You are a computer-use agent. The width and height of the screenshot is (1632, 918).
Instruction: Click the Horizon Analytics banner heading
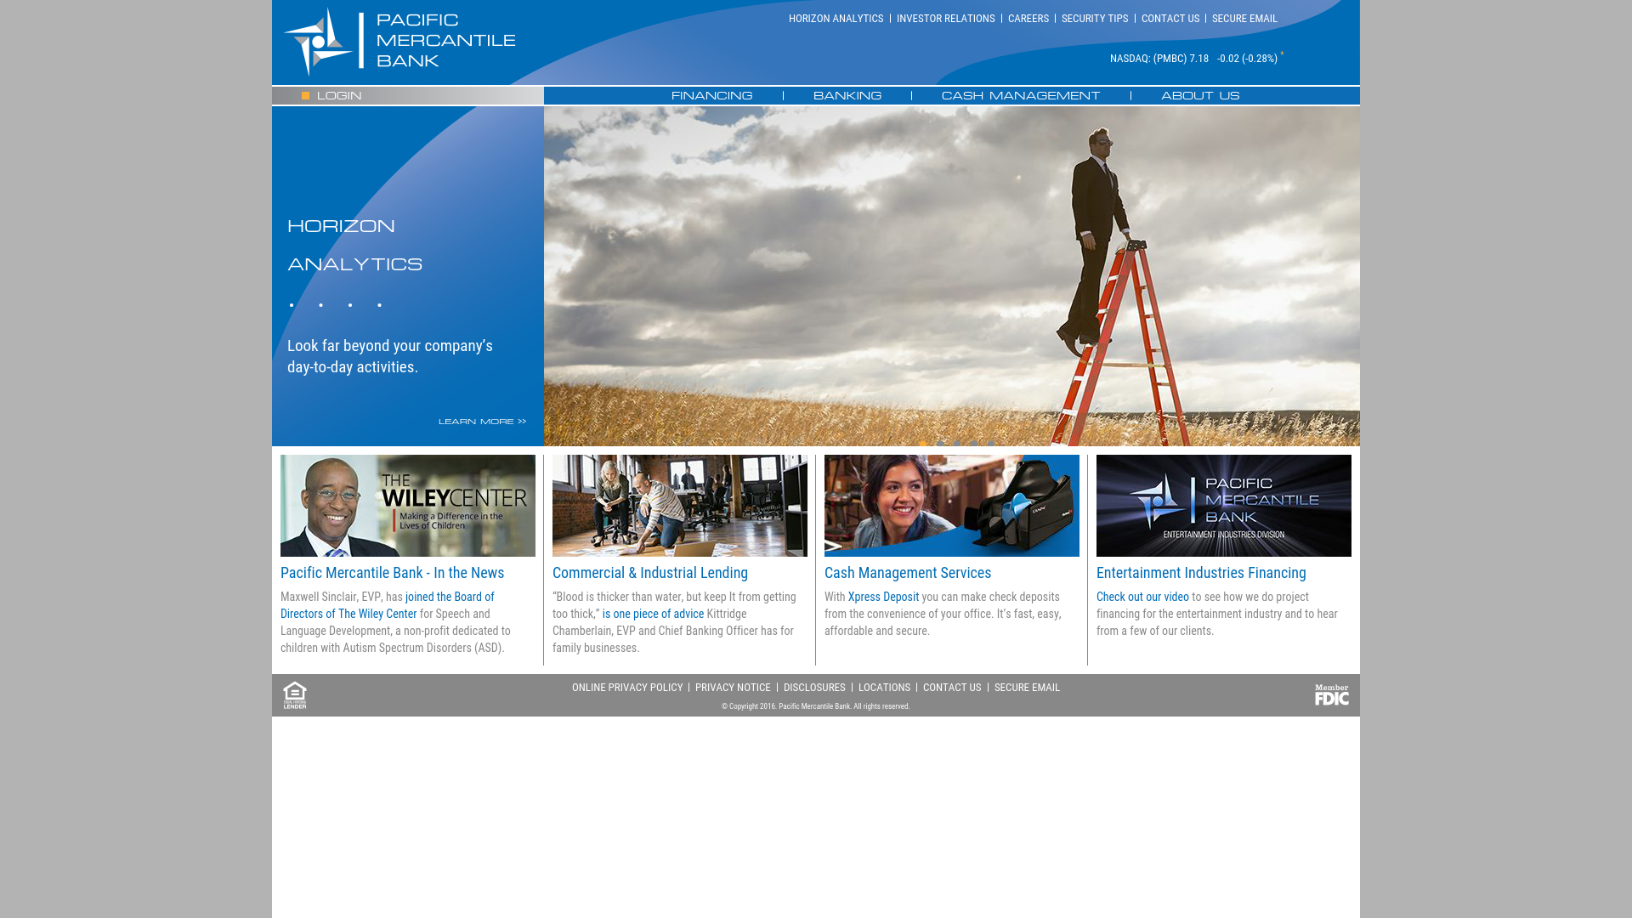[x=354, y=245]
